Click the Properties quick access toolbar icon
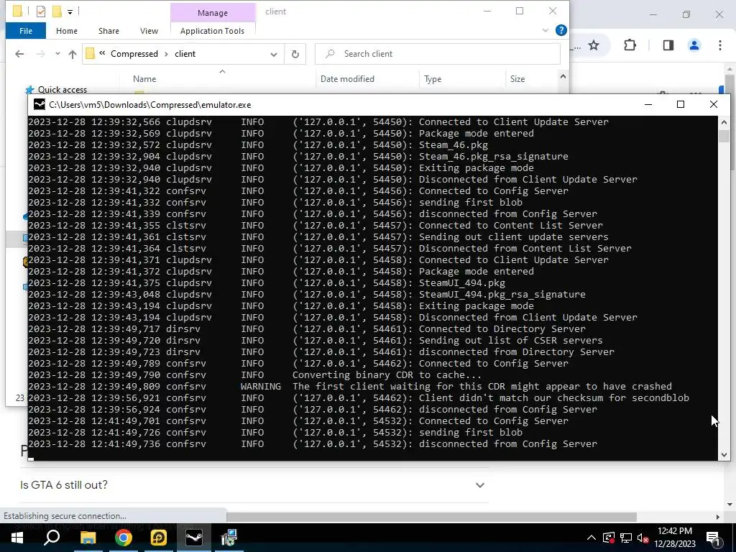Screen dimensions: 736x552 point(41,11)
